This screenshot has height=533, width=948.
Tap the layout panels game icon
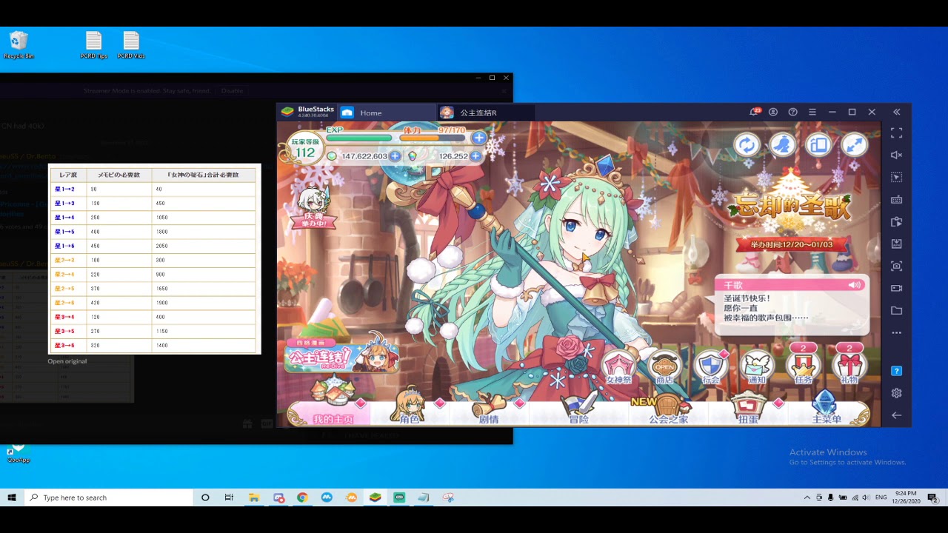point(818,145)
